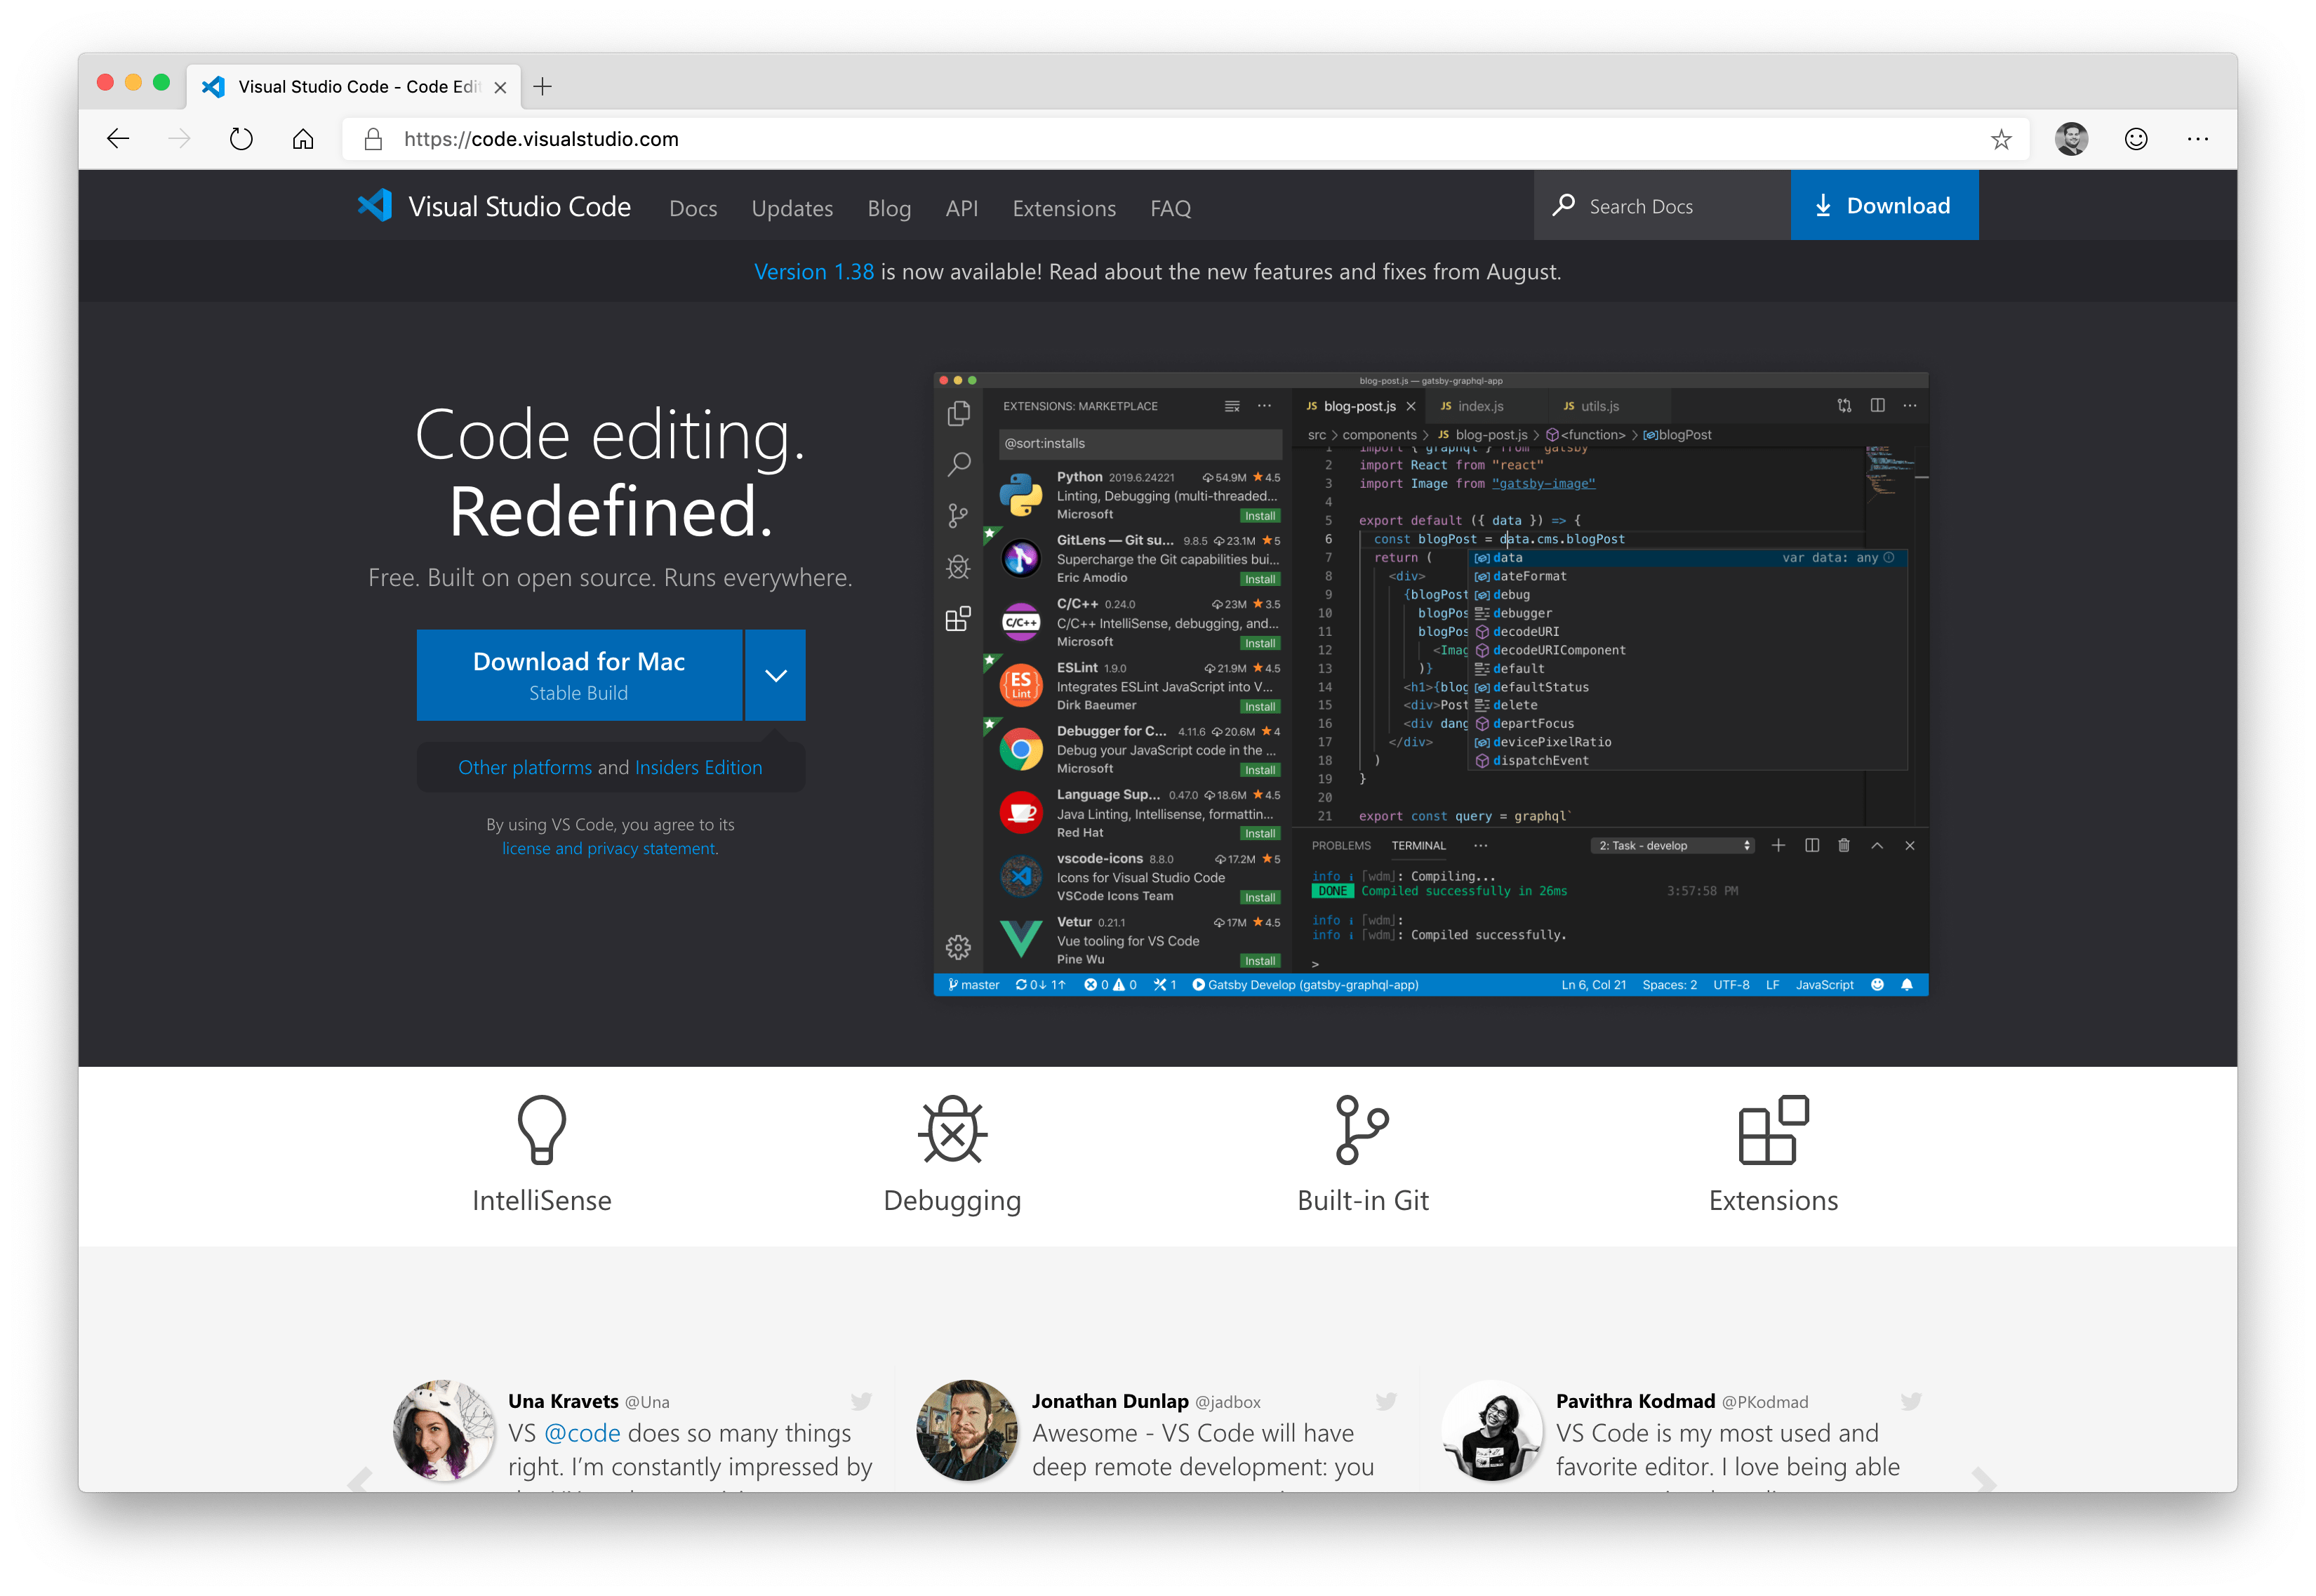Click the Debugging bug icon
Viewport: 2316px width, 1596px height.
click(x=952, y=1131)
